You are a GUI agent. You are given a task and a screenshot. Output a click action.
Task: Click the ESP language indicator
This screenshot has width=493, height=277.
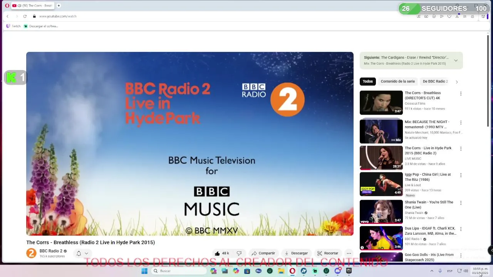coord(449,271)
